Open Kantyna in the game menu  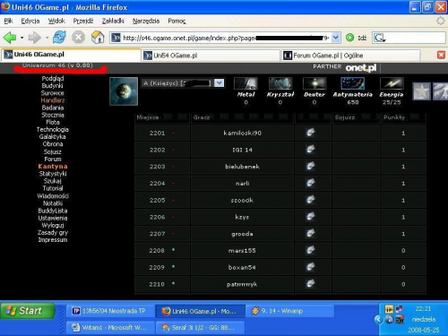[53, 167]
